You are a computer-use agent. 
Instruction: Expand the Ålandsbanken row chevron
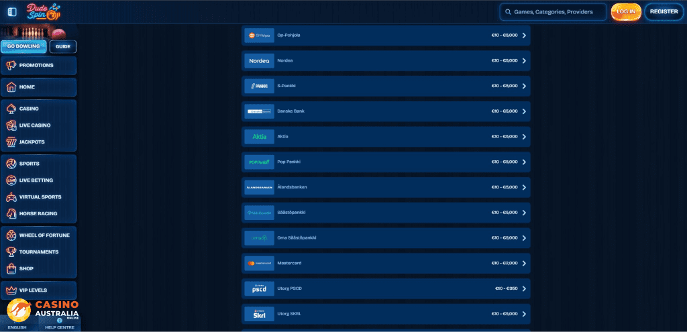(524, 187)
